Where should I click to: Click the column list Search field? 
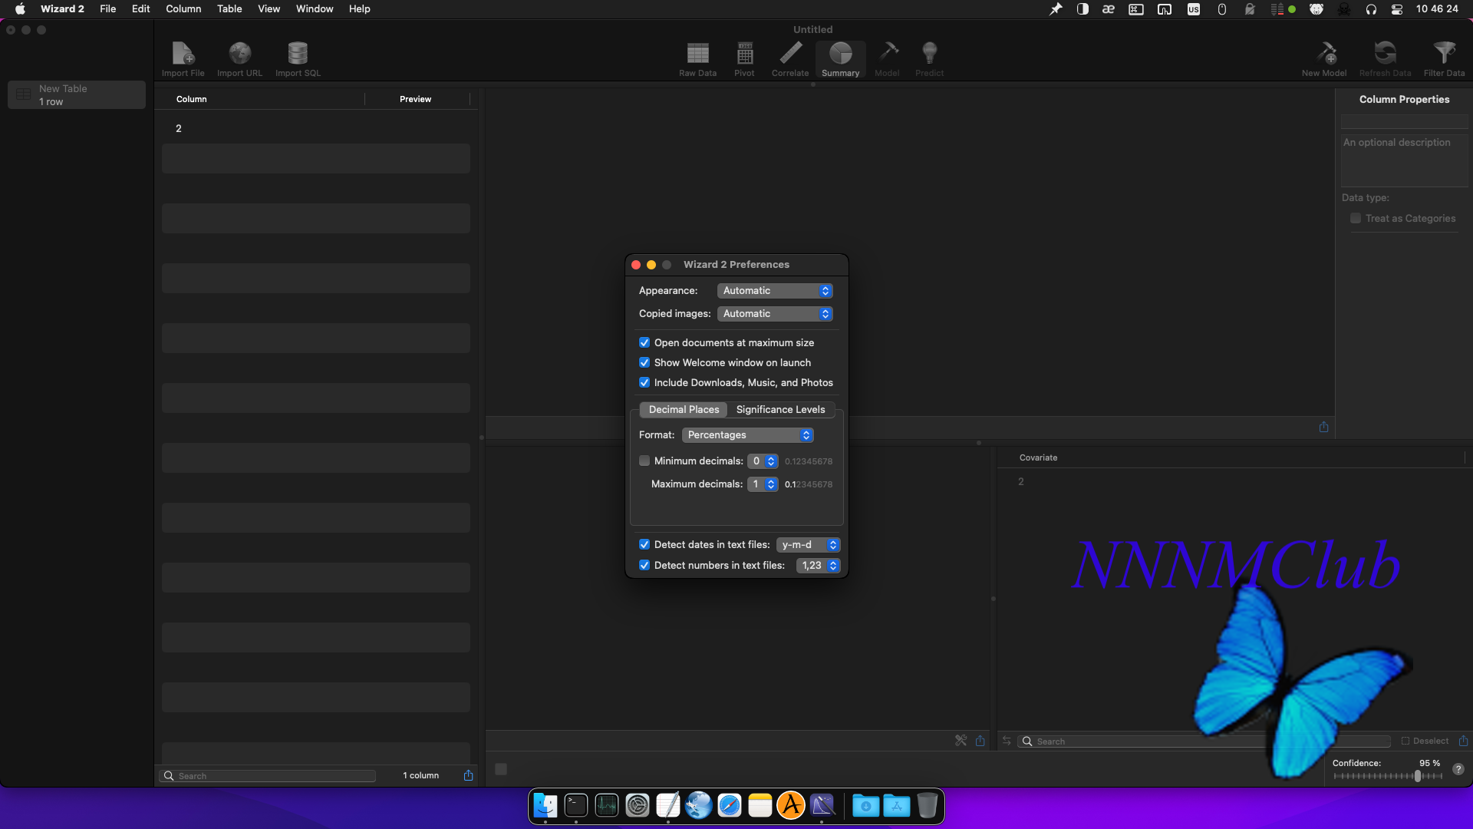pyautogui.click(x=267, y=776)
